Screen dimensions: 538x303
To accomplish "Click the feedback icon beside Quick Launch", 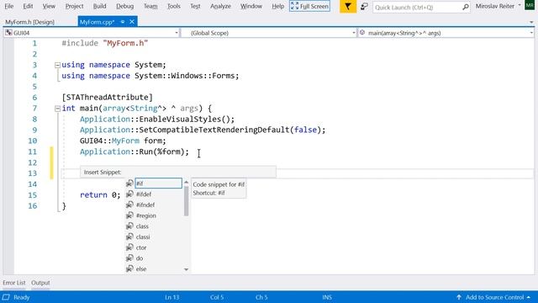I will [364, 6].
